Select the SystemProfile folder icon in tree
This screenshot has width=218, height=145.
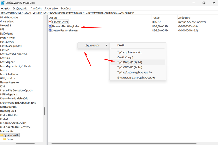coord(1,135)
